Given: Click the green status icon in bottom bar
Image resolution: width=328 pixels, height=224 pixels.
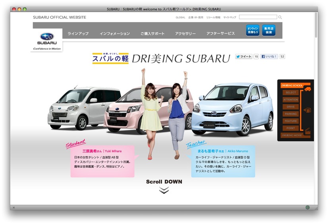Looking at the screenshot, I should coord(307,207).
